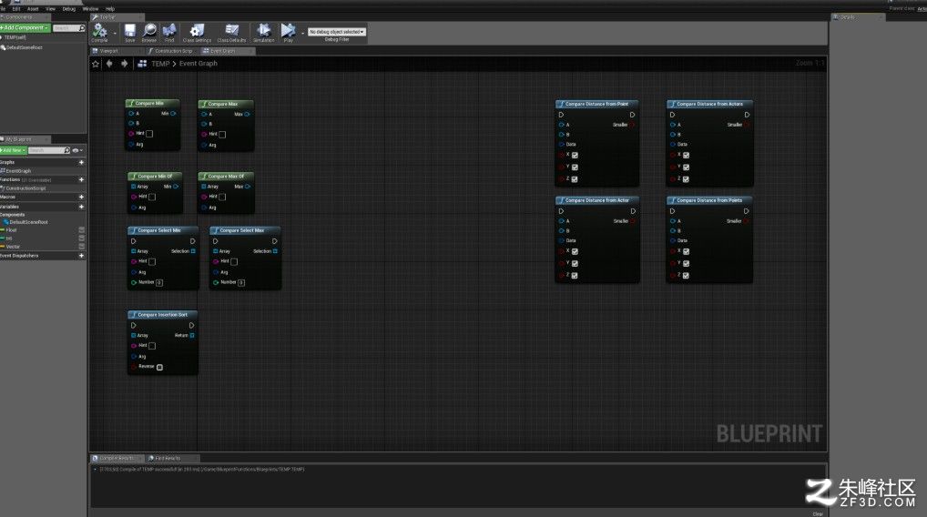The width and height of the screenshot is (927, 517).
Task: Open the Compile options arrow
Action: pyautogui.click(x=115, y=33)
